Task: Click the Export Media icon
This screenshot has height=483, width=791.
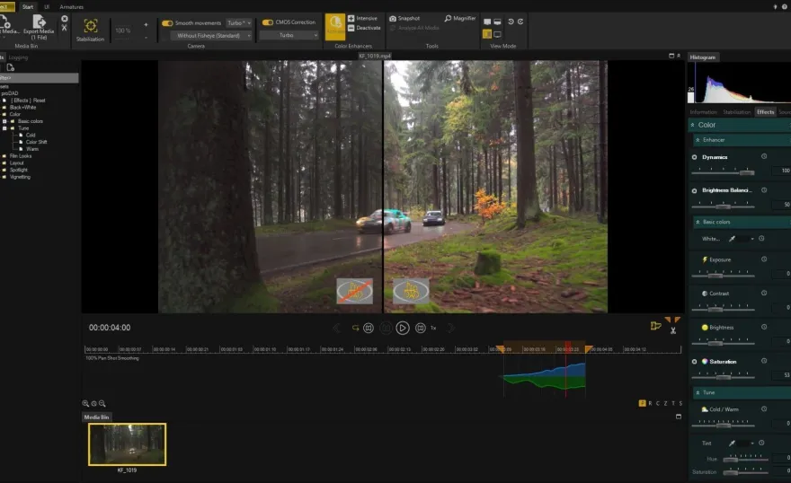Action: tap(39, 22)
